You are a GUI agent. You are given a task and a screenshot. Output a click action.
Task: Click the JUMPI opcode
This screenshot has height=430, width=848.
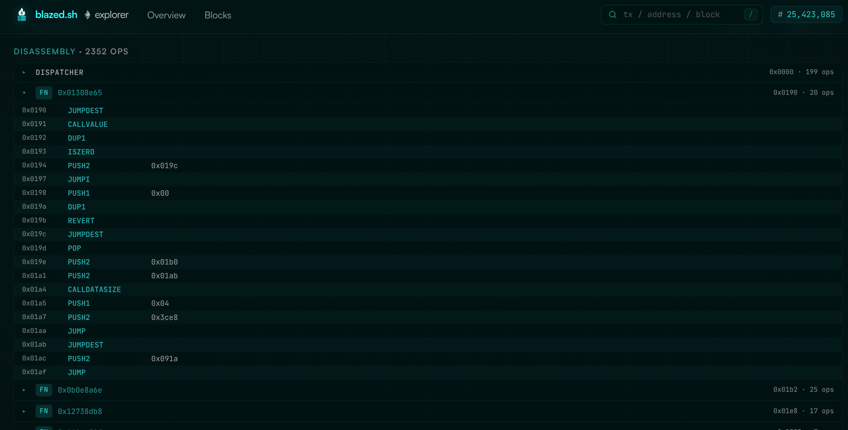[79, 179]
